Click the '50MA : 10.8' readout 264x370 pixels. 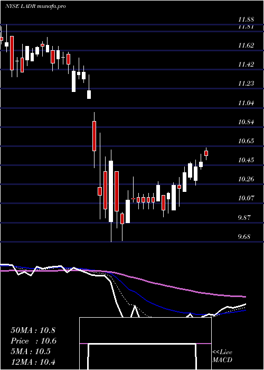[33, 330]
